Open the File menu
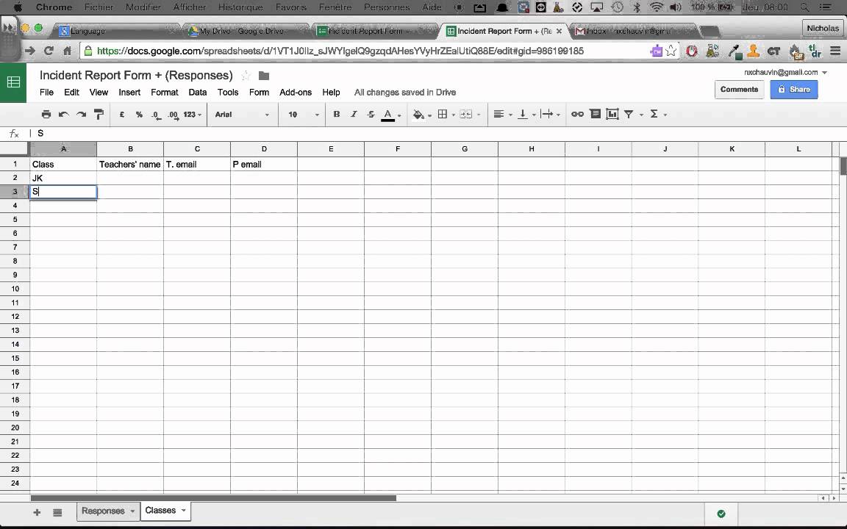847x529 pixels. [46, 93]
